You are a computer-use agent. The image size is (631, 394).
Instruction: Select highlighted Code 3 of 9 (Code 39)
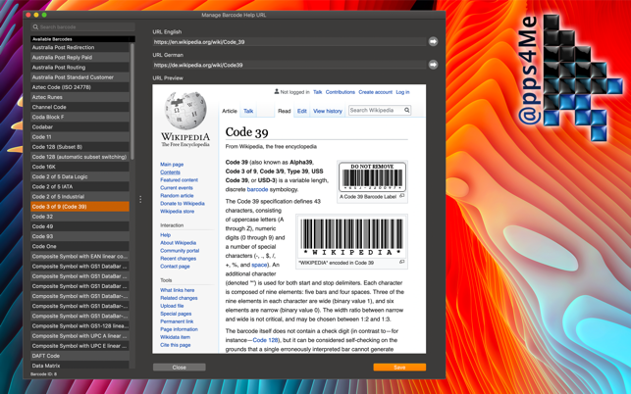[80, 206]
